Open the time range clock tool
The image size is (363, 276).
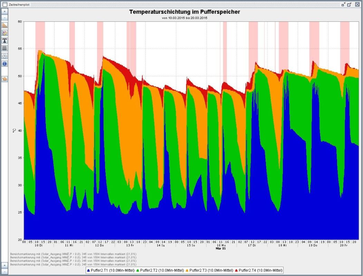coord(4,56)
